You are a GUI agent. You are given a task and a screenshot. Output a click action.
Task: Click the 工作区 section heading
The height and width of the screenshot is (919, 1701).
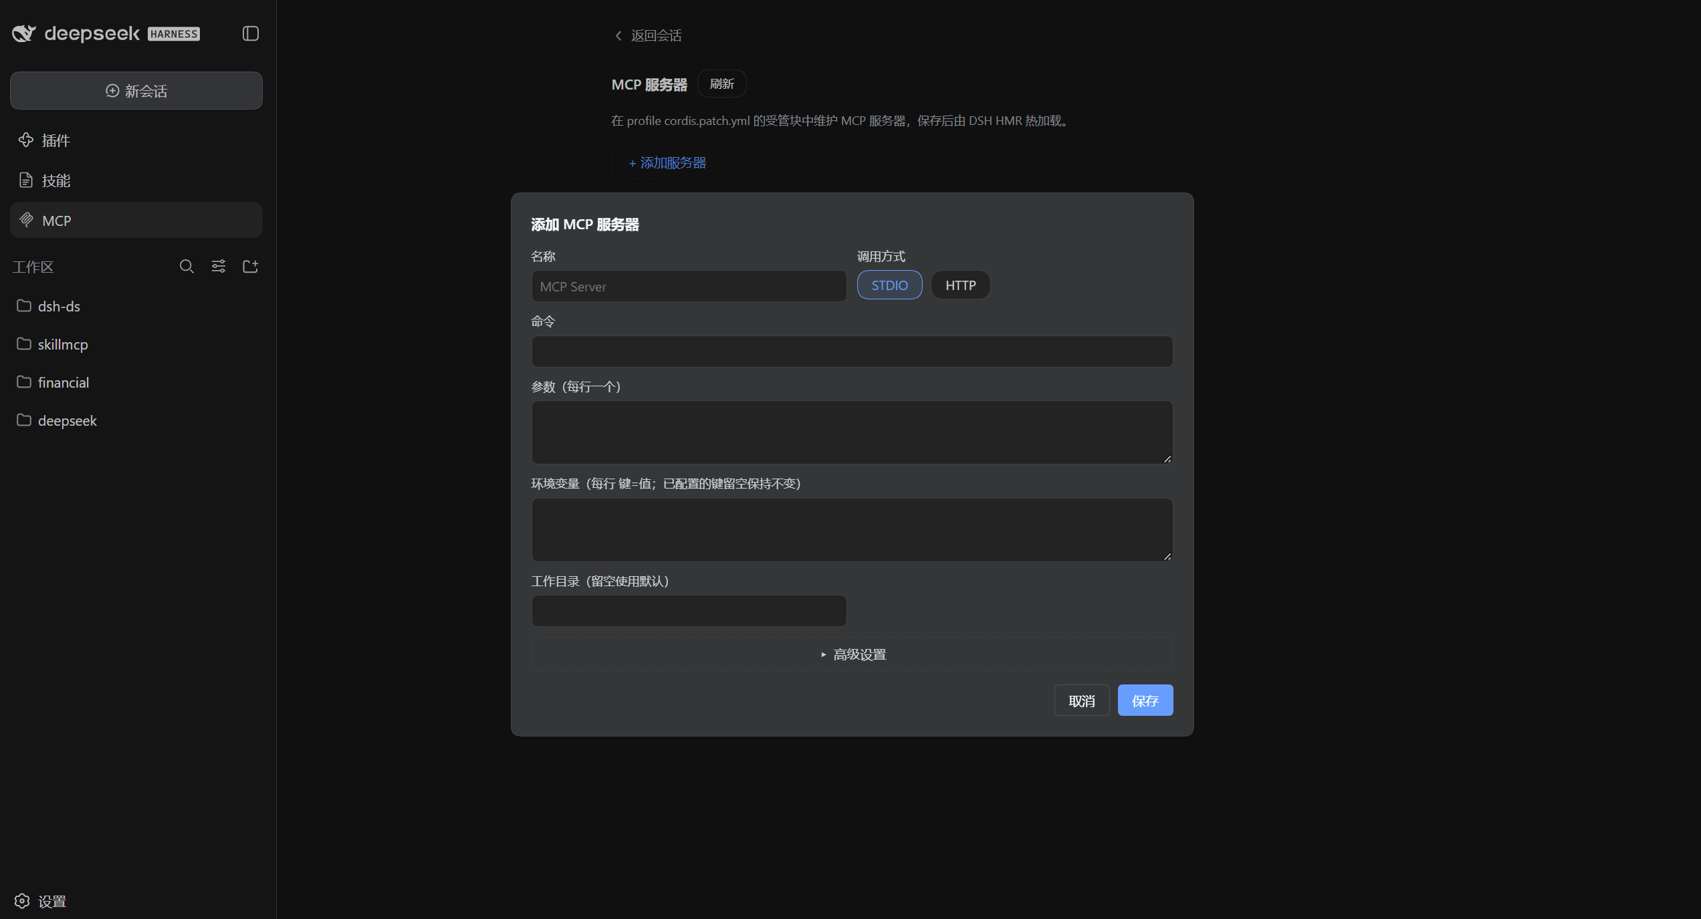tap(33, 267)
